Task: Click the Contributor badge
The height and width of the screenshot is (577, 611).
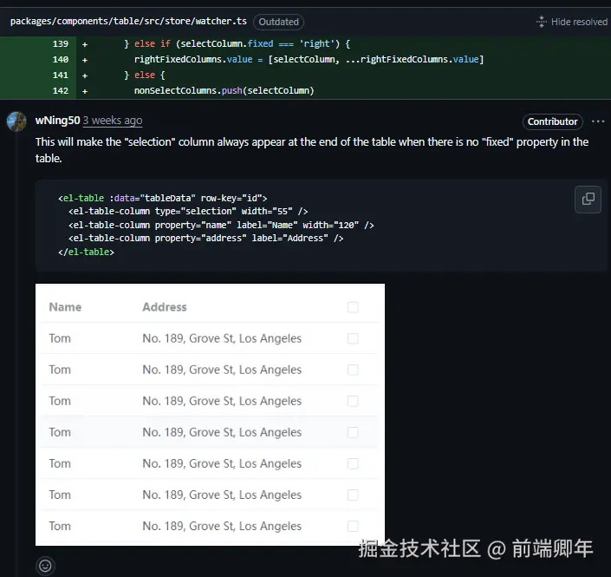Action: click(x=552, y=121)
